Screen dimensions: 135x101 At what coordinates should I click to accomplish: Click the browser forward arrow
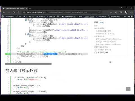pyautogui.click(x=9, y=12)
